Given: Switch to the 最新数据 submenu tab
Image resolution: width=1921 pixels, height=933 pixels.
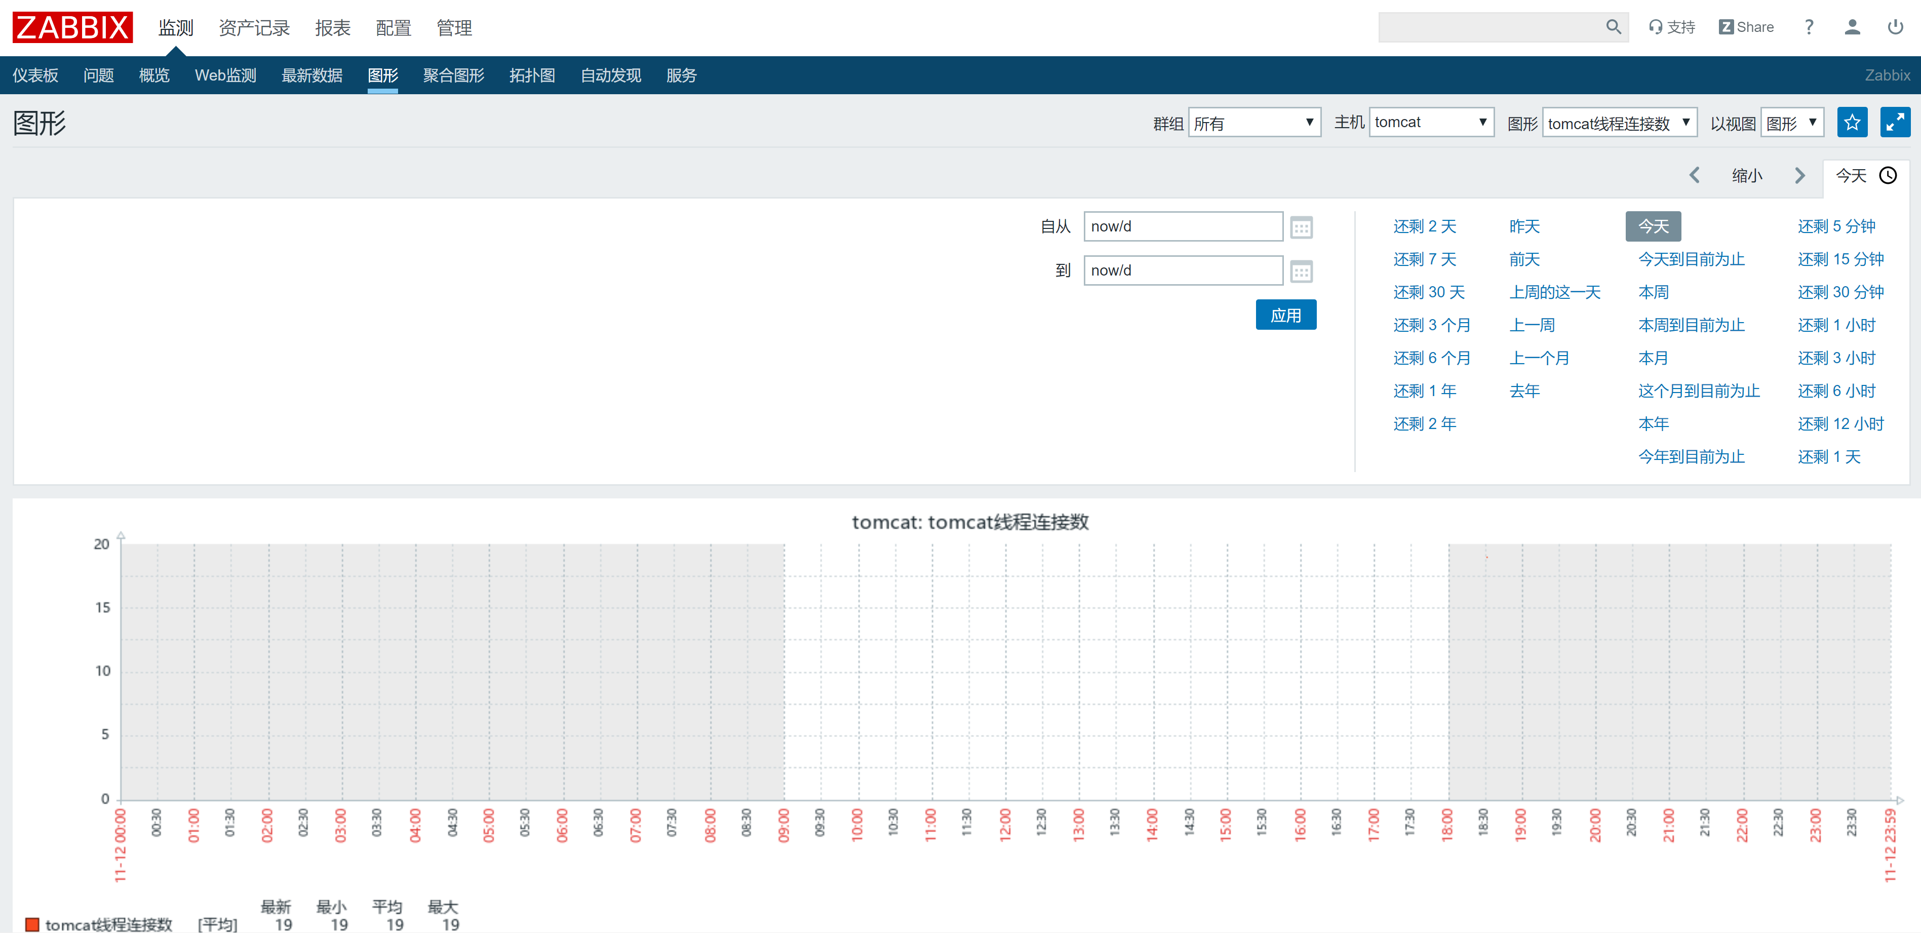Looking at the screenshot, I should click(311, 75).
